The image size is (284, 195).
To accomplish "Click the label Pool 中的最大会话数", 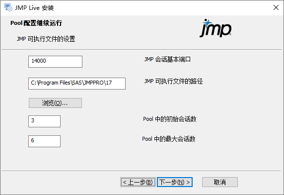I will pyautogui.click(x=169, y=139).
